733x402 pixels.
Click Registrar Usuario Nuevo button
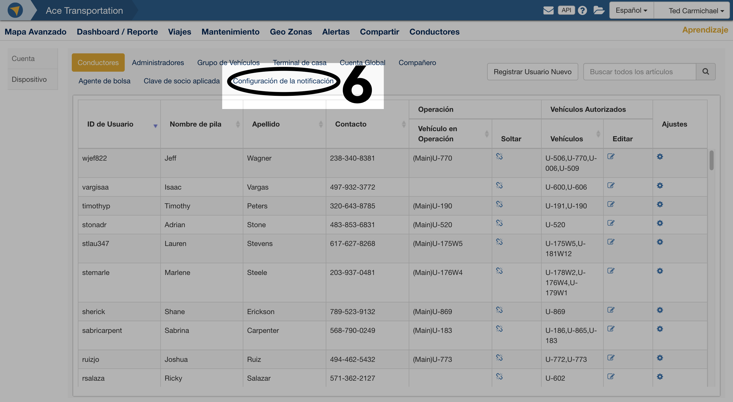pyautogui.click(x=532, y=72)
